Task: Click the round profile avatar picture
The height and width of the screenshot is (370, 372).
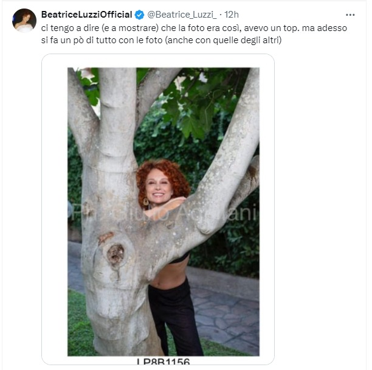Action: click(x=24, y=20)
